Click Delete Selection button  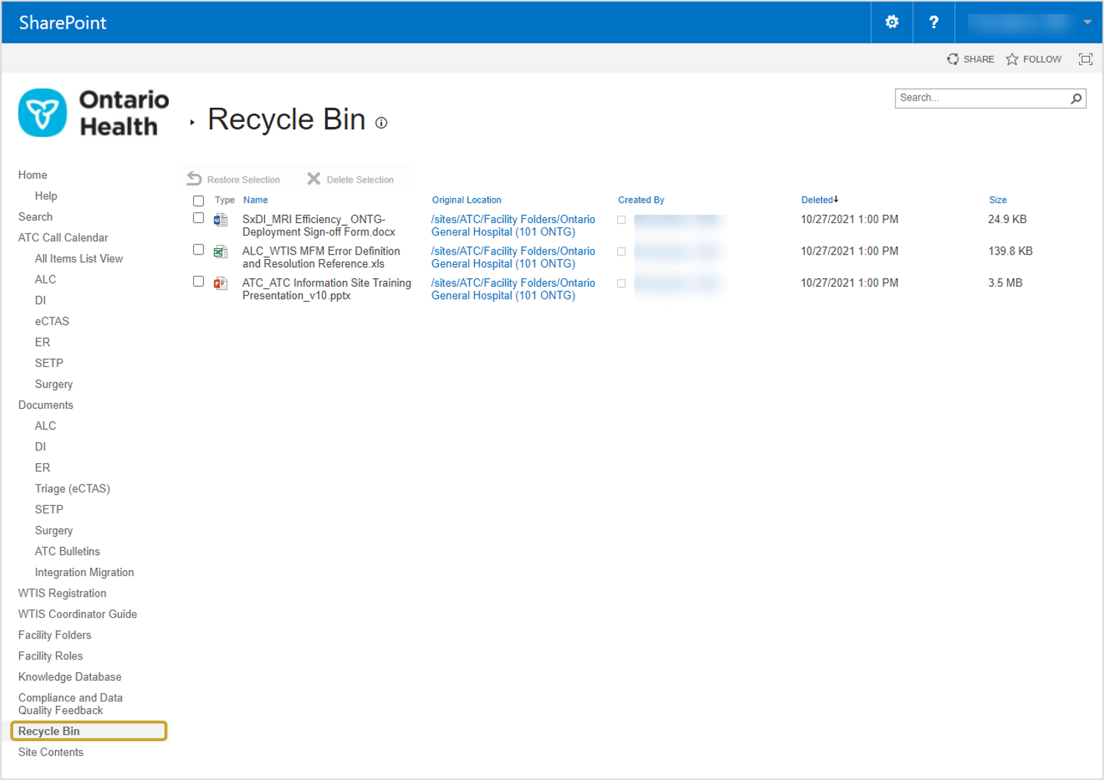point(350,179)
